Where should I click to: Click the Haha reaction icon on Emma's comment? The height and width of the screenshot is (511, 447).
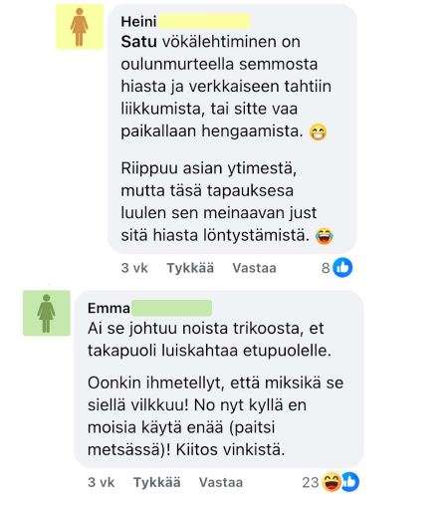333,482
